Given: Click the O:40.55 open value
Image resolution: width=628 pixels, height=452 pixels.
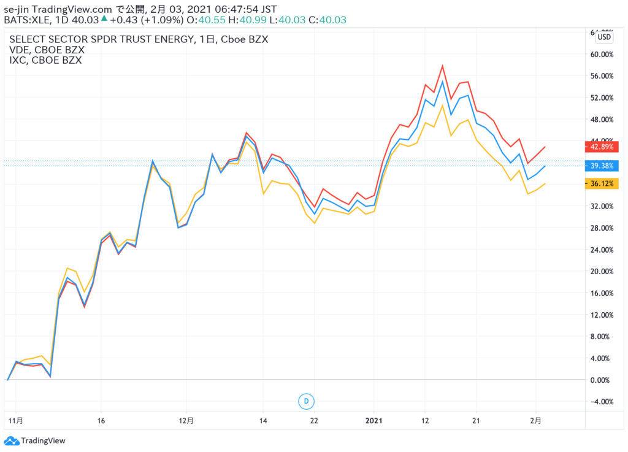Looking at the screenshot, I should (x=206, y=20).
